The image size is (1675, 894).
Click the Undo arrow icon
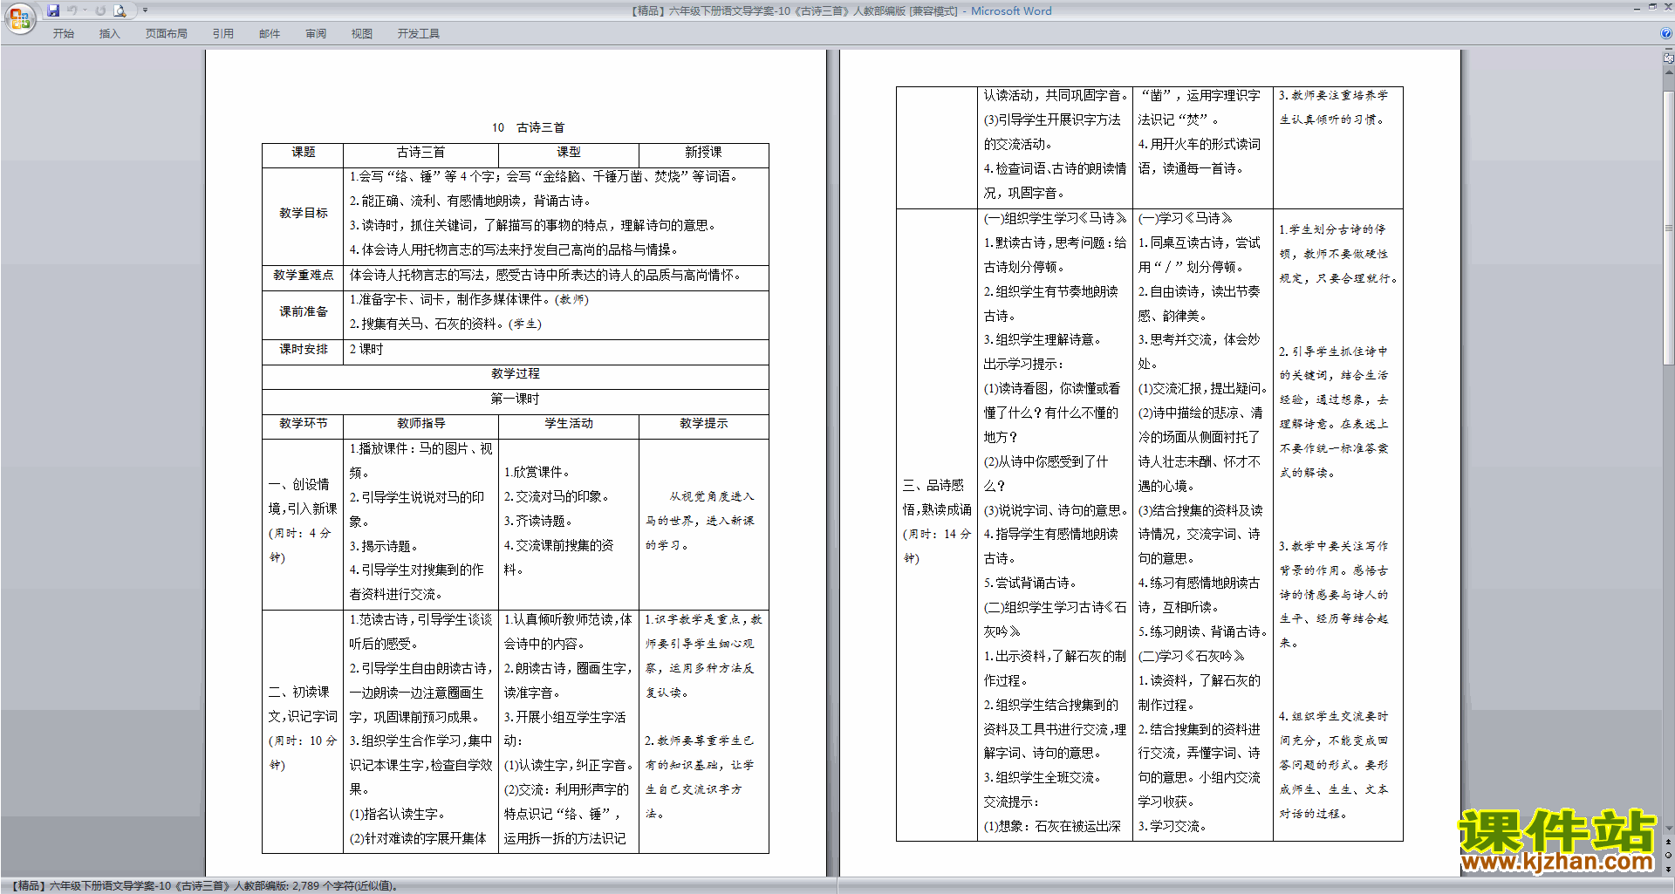pyautogui.click(x=72, y=10)
